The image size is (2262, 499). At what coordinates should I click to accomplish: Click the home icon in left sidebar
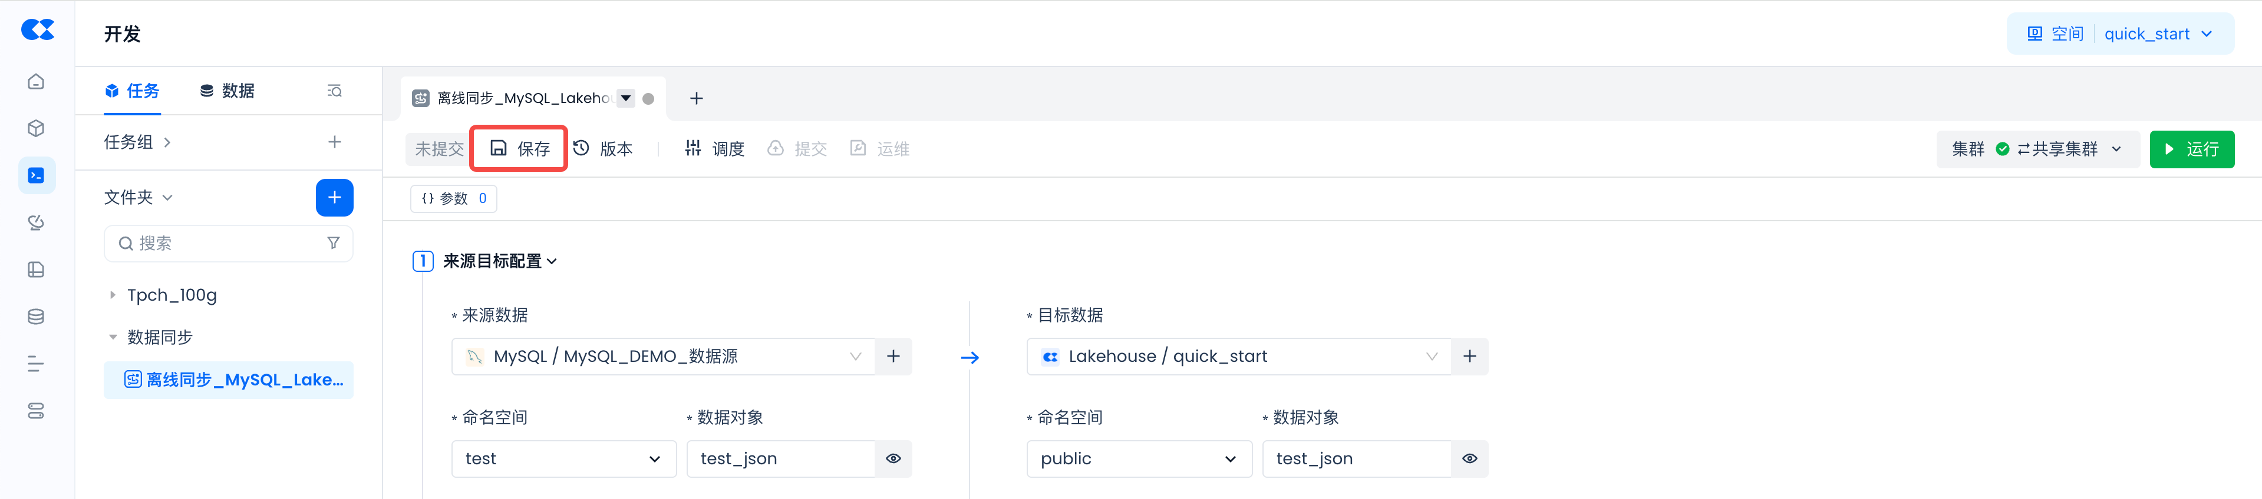(x=36, y=82)
